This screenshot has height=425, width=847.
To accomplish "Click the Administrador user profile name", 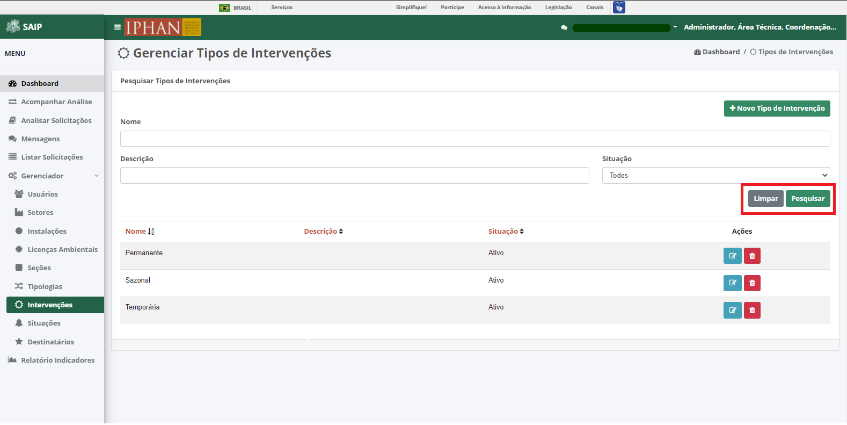I will coord(760,27).
